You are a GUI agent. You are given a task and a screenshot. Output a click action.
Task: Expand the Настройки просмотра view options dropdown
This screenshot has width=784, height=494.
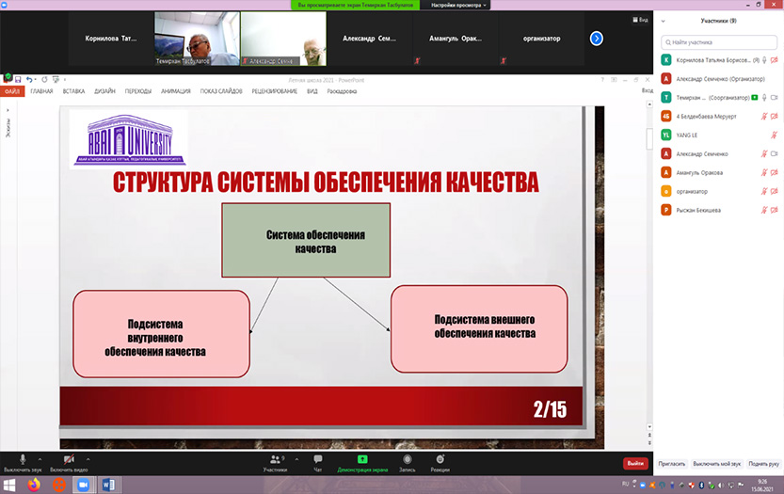(x=462, y=5)
